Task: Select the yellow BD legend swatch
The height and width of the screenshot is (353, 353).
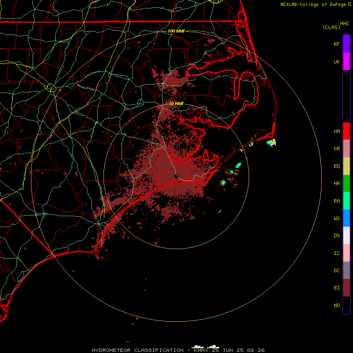Action: (x=346, y=166)
